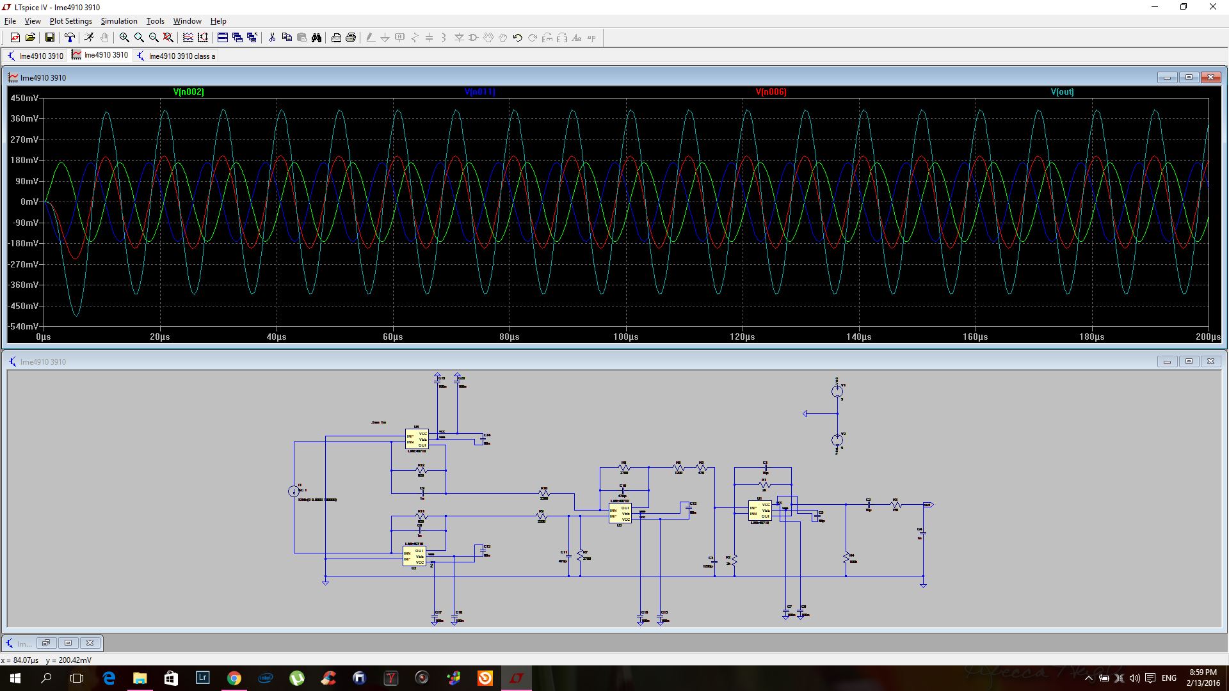Click the Zoom In magnifier icon
This screenshot has height=691, width=1229.
click(124, 38)
